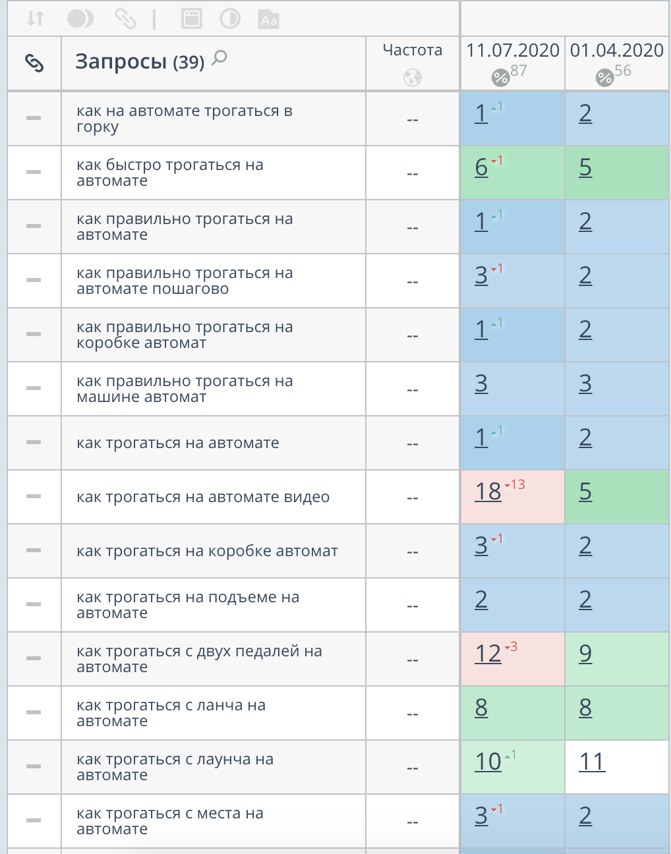Click the overlapping circles toolbar icon
The height and width of the screenshot is (854, 671).
click(80, 18)
